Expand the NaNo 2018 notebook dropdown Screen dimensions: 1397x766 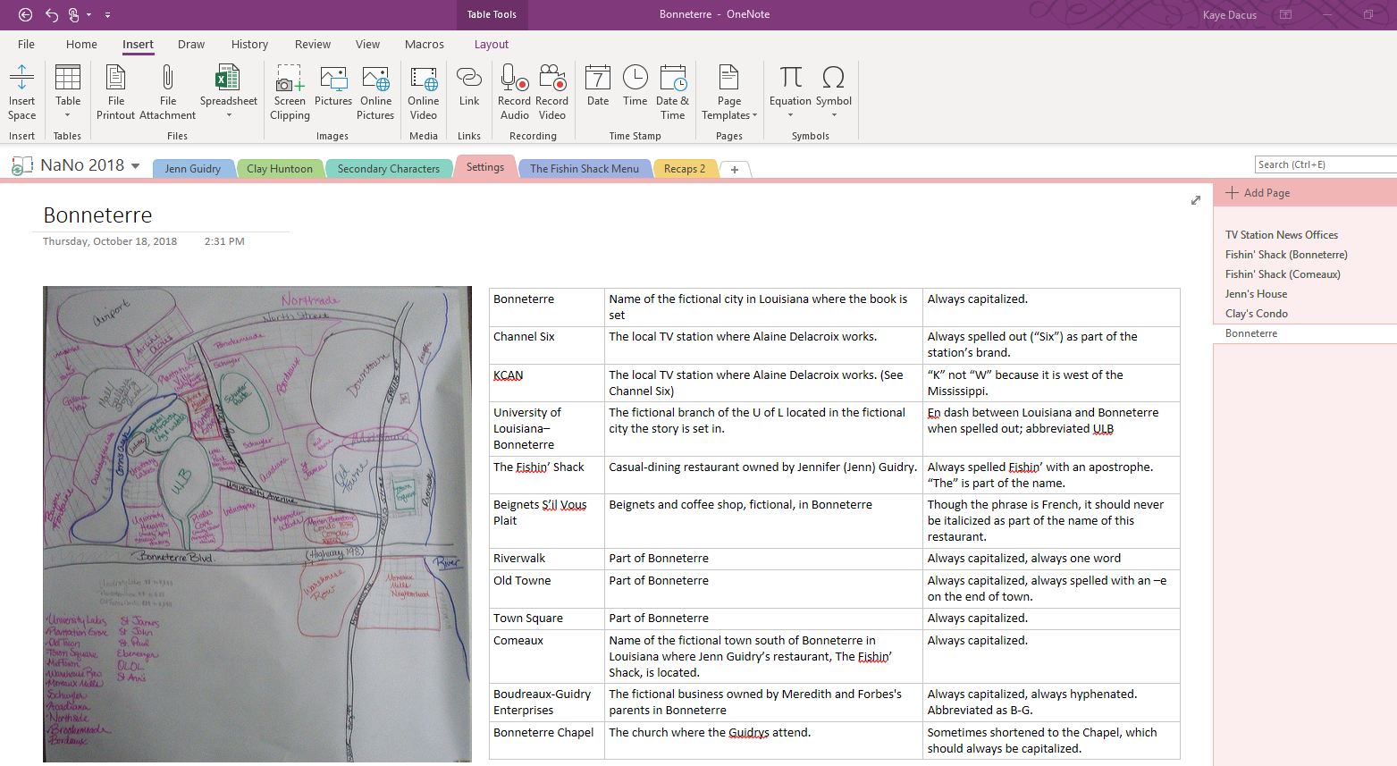[x=136, y=166]
